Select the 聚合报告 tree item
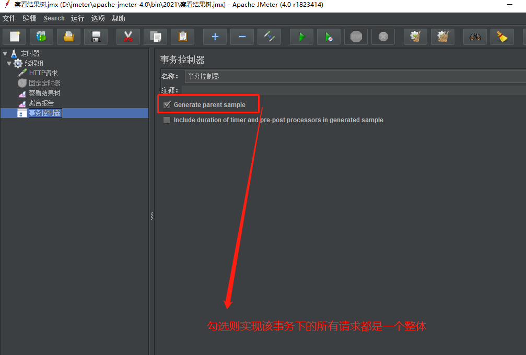Viewport: 526px width, 355px height. tap(41, 103)
